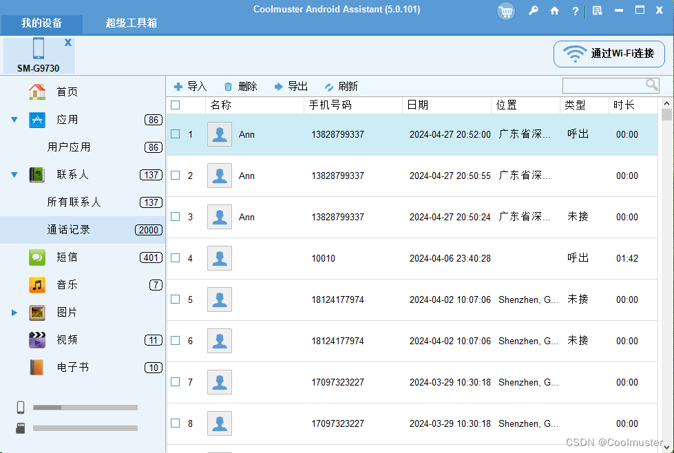Click the 导入 import button
The width and height of the screenshot is (674, 453).
tap(191, 86)
